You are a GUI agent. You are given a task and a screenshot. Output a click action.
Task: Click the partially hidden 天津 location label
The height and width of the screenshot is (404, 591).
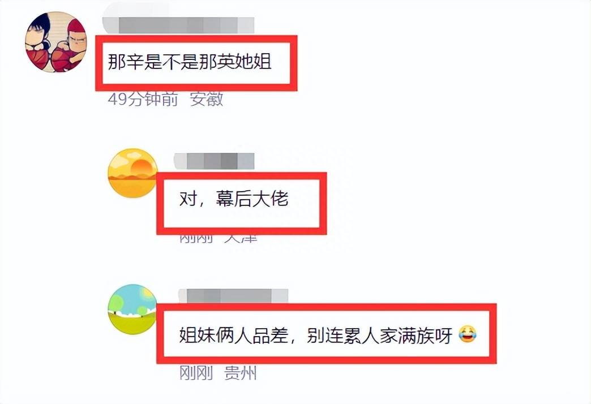tap(241, 239)
